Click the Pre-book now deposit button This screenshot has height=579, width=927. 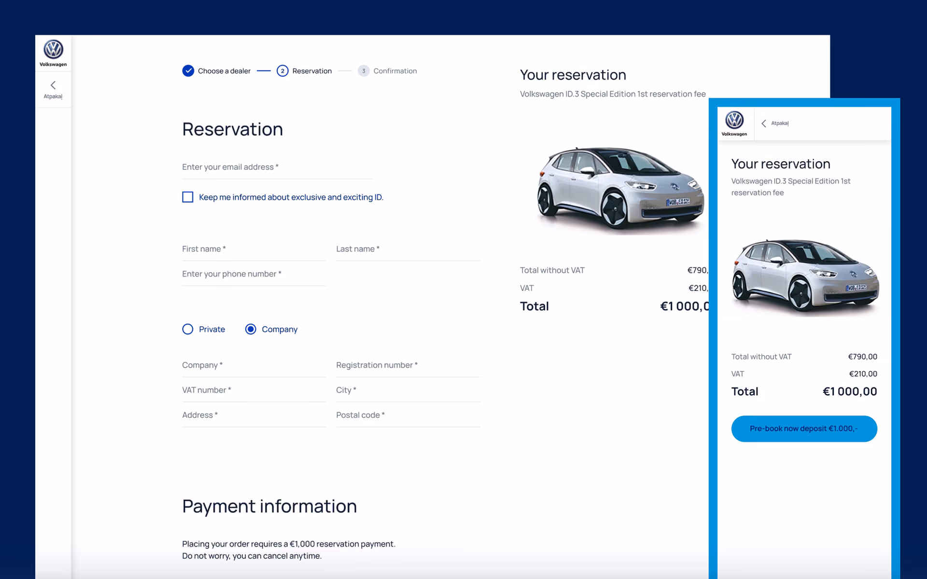804,428
